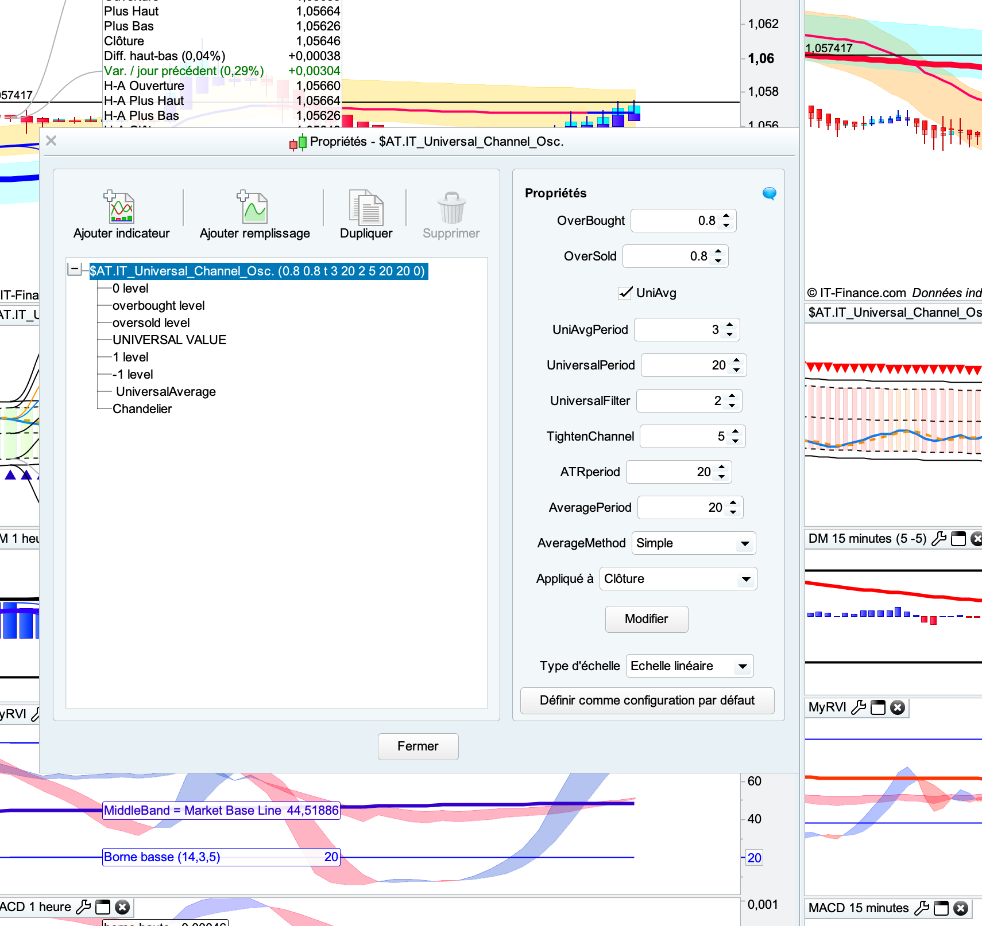Click the 20 axis value box
The width and height of the screenshot is (982, 926).
pos(754,858)
